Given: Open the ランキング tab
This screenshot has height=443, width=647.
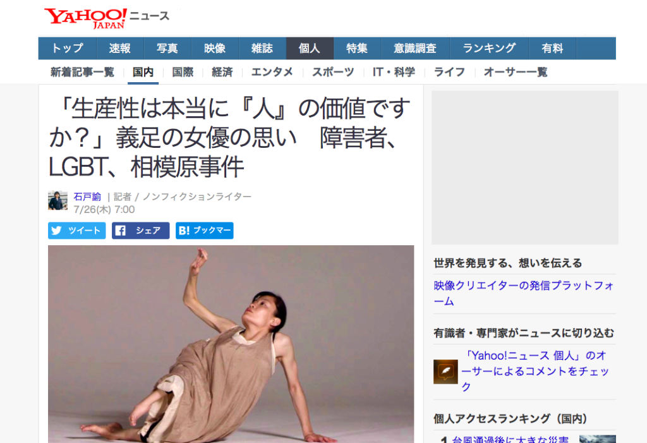Looking at the screenshot, I should coord(489,48).
